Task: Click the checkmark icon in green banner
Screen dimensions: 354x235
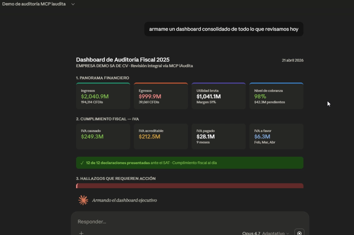Action: pyautogui.click(x=82, y=163)
